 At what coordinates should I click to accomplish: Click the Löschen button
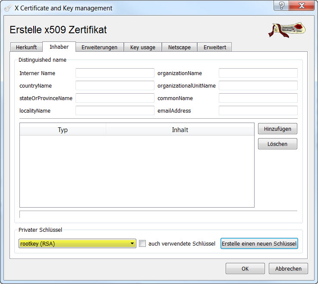coord(277,144)
